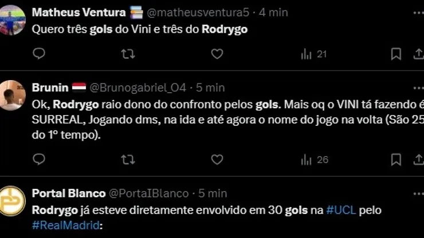Reply to Matheus Ventura's tweet

click(x=39, y=54)
